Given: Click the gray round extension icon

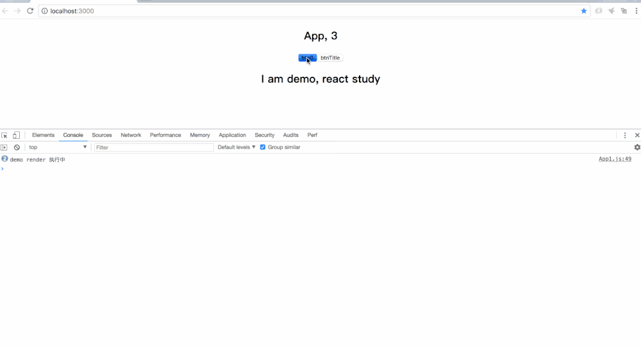Looking at the screenshot, I should (x=599, y=11).
